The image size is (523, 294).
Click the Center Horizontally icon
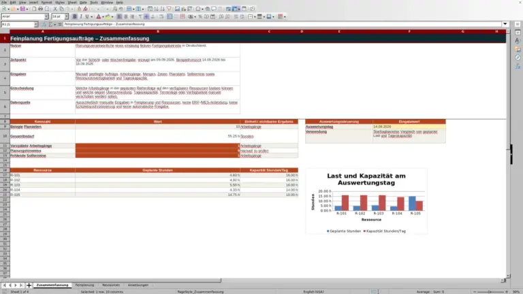point(125,16)
